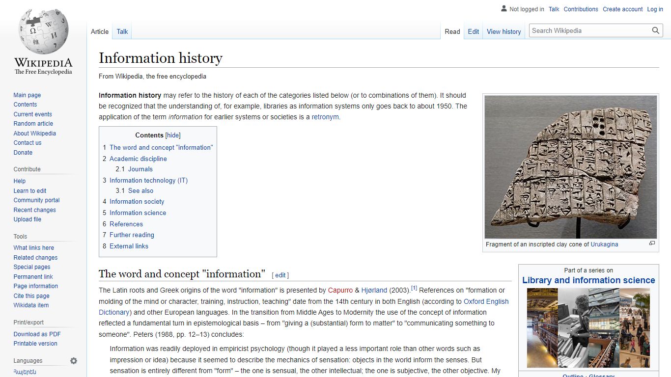The image size is (671, 377).
Task: Open Current events
Action: (x=32, y=114)
